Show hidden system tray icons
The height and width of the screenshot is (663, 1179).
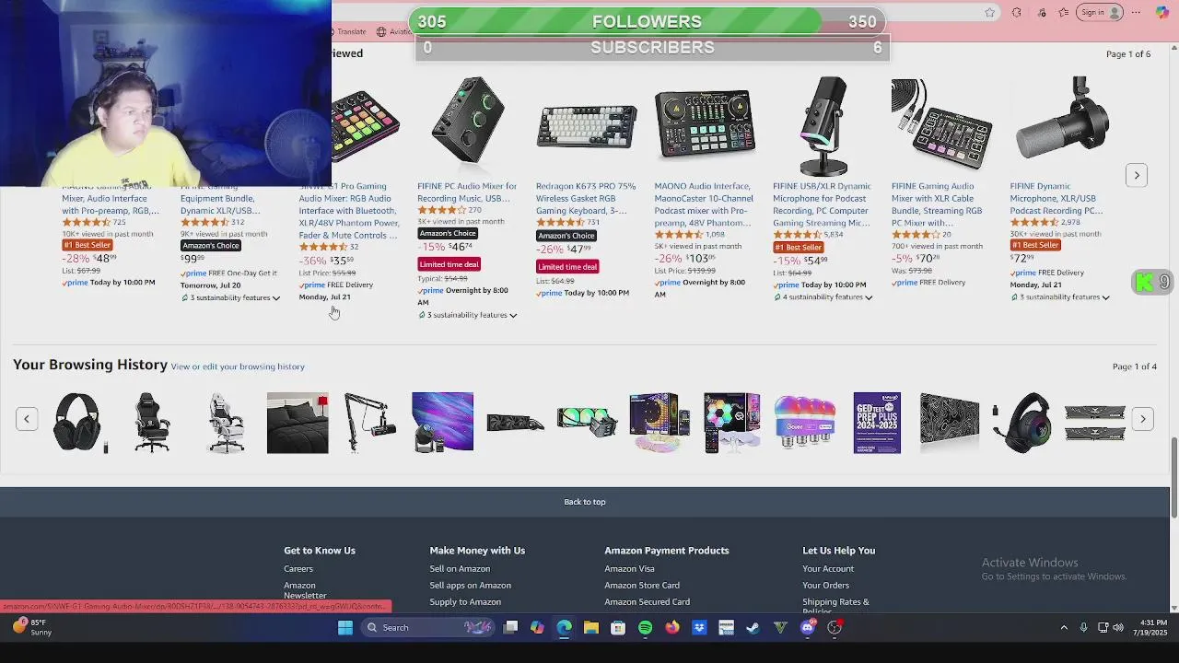(x=1064, y=628)
